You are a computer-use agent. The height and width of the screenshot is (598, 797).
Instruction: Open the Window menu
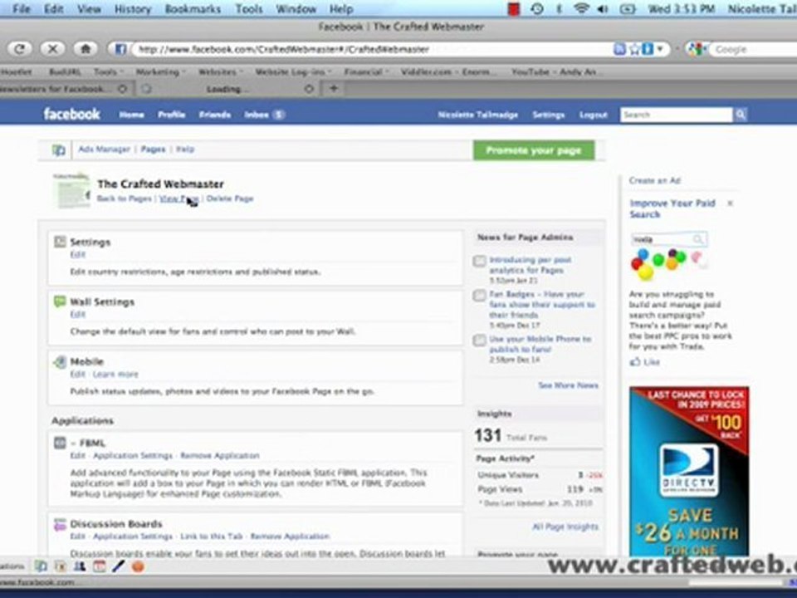tap(296, 8)
